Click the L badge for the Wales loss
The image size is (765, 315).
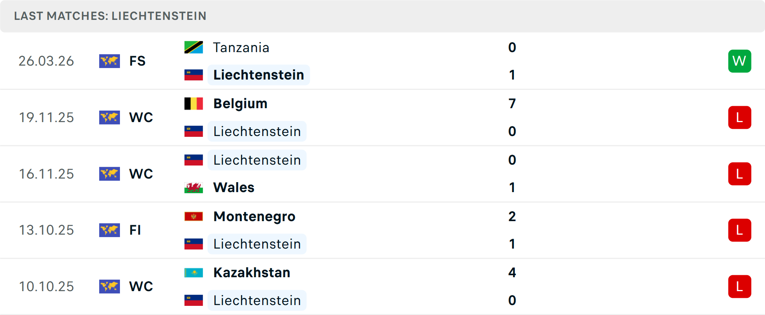pos(739,174)
